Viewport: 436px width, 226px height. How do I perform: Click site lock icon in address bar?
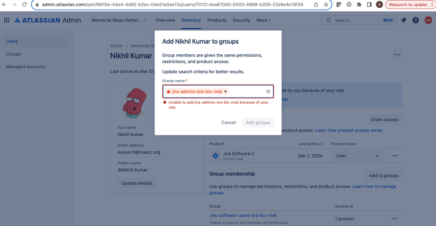(37, 5)
